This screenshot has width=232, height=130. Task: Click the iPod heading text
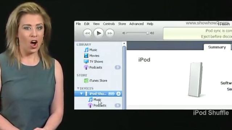144,60
